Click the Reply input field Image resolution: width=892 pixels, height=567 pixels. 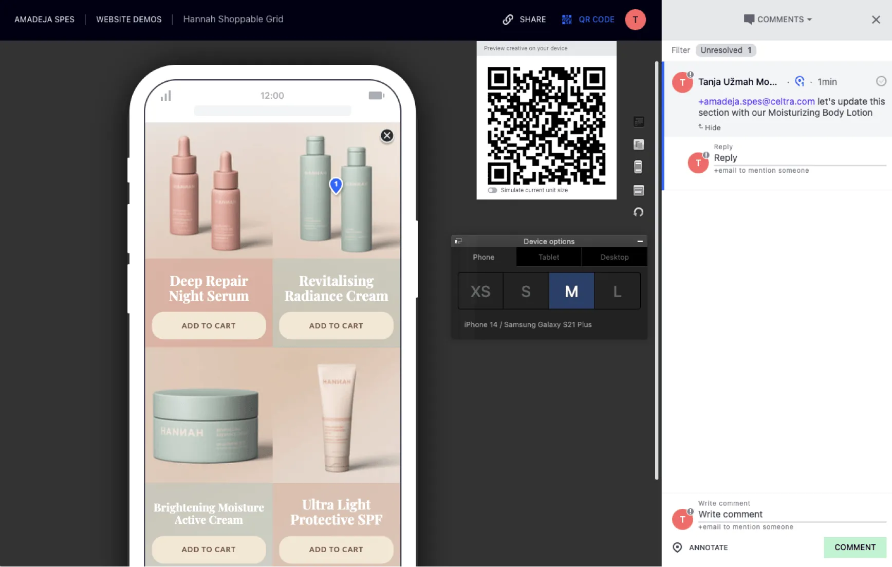(x=800, y=158)
